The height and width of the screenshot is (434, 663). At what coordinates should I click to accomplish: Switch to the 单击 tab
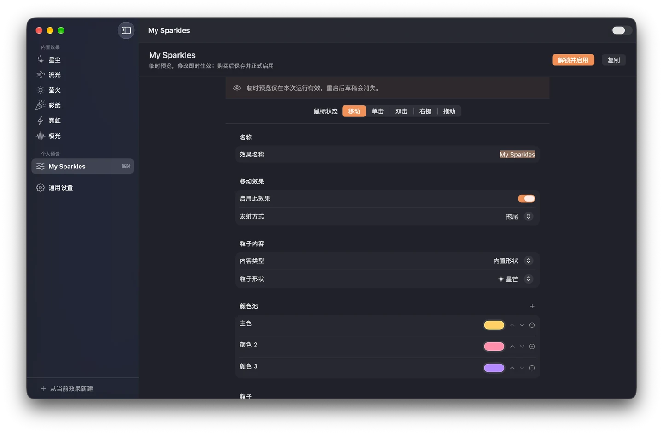[x=378, y=111]
